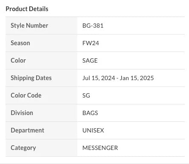Image resolution: width=189 pixels, height=164 pixels.
Task: Select the Style Number label
Action: pyautogui.click(x=29, y=26)
